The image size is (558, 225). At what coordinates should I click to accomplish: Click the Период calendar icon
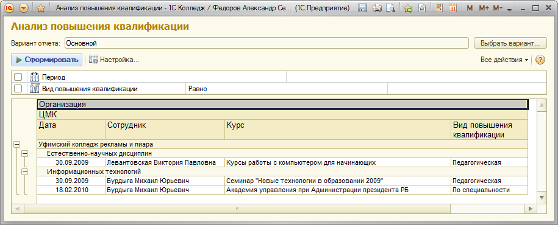tap(34, 77)
